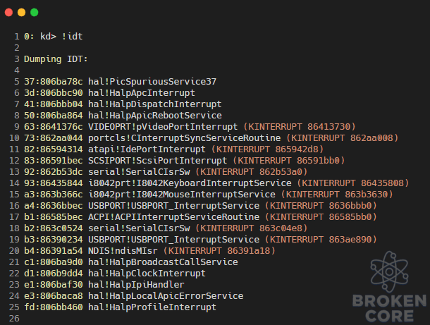Image resolution: width=430 pixels, height=325 pixels.
Task: Click address '41:806bbb04'
Action: coord(53,104)
